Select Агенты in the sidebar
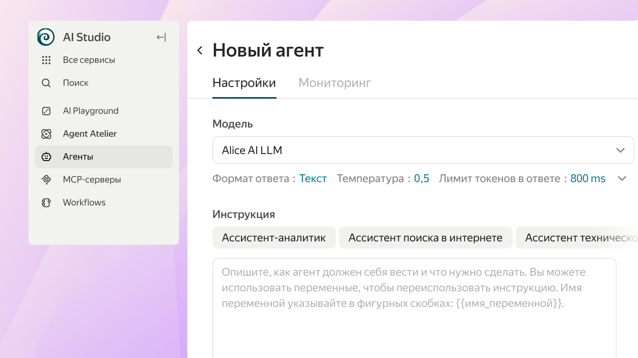The height and width of the screenshot is (358, 638). 104,157
